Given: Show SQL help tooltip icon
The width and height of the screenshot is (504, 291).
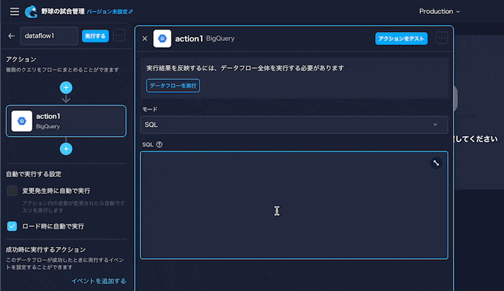Looking at the screenshot, I should tap(159, 144).
